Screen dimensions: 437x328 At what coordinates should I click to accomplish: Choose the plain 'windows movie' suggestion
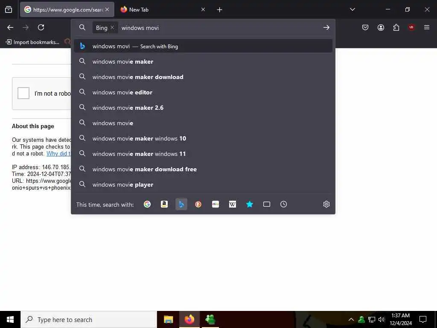point(203,123)
